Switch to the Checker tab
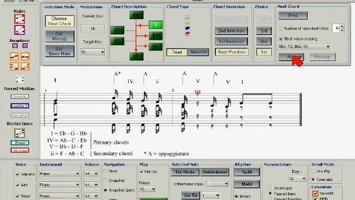355x200 pixels. click(x=27, y=1)
